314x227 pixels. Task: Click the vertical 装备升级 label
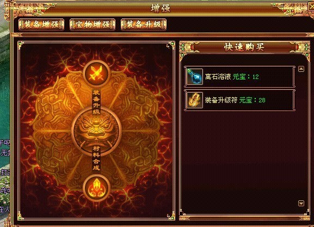96,102
